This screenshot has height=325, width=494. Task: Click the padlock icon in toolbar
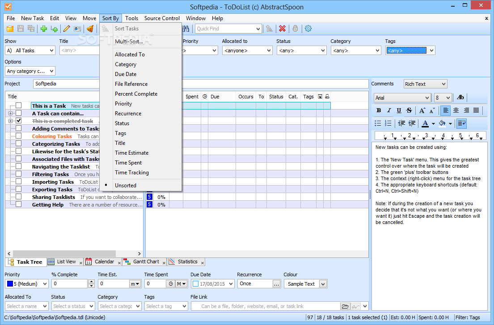click(295, 29)
